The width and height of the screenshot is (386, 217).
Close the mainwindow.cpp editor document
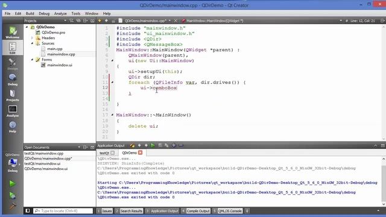tap(176, 20)
